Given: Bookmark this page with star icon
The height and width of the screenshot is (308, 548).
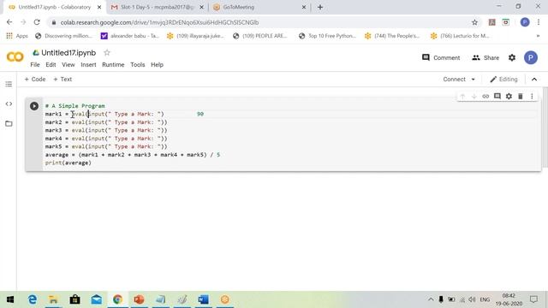Looking at the screenshot, I should [x=474, y=22].
